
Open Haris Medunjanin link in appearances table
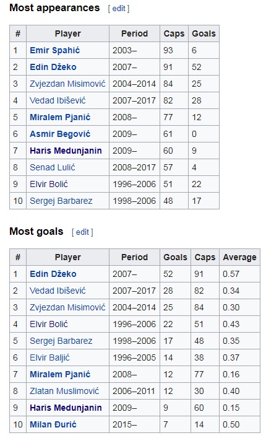point(66,151)
